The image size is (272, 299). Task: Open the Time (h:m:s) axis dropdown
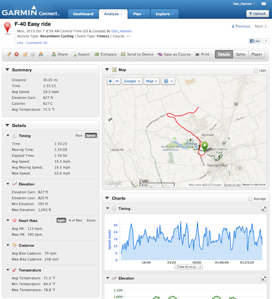point(189,266)
